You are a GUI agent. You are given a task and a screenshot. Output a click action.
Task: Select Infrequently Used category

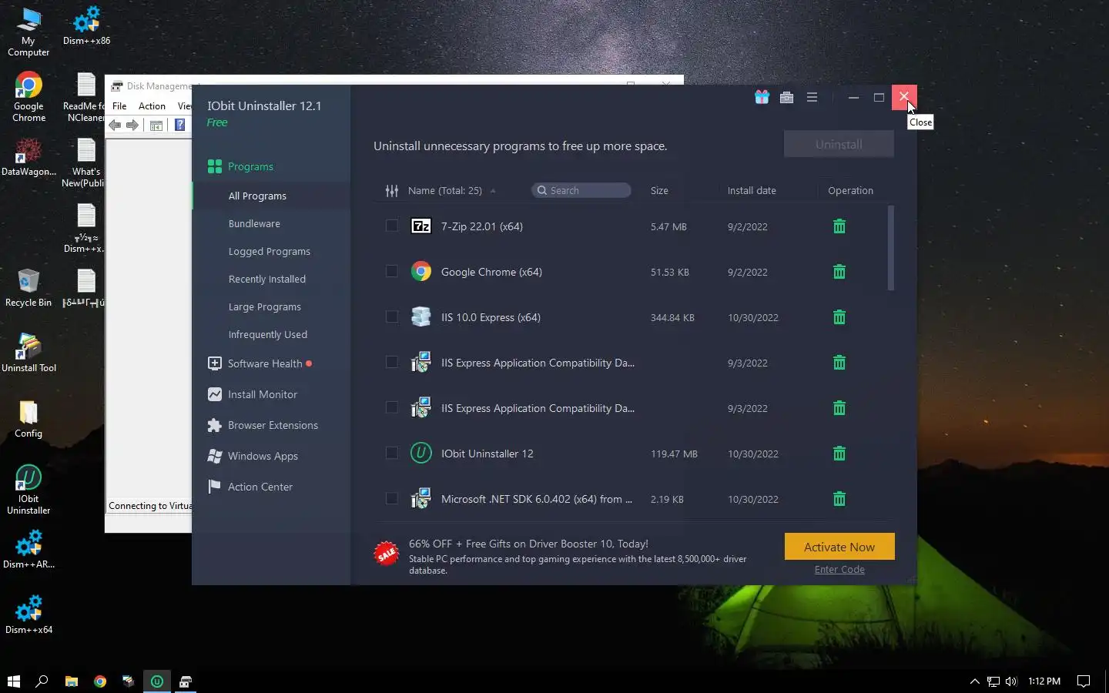tap(267, 334)
